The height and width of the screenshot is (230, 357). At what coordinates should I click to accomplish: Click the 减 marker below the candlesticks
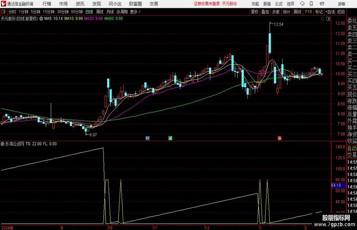(x=170, y=138)
